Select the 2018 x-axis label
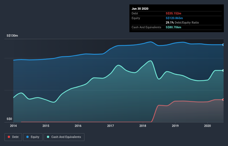 pyautogui.click(x=143, y=126)
